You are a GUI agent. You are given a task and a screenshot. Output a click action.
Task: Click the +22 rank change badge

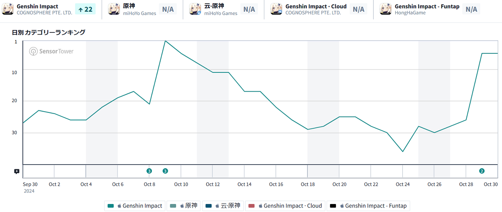[85, 9]
